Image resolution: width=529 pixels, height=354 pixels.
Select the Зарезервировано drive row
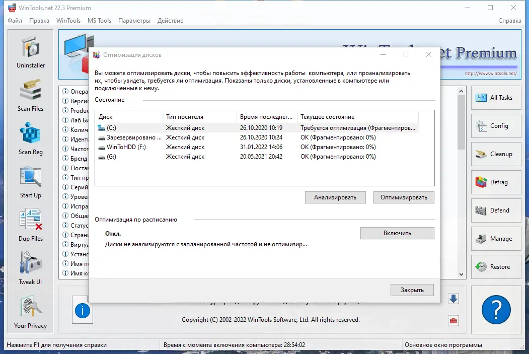click(257, 137)
